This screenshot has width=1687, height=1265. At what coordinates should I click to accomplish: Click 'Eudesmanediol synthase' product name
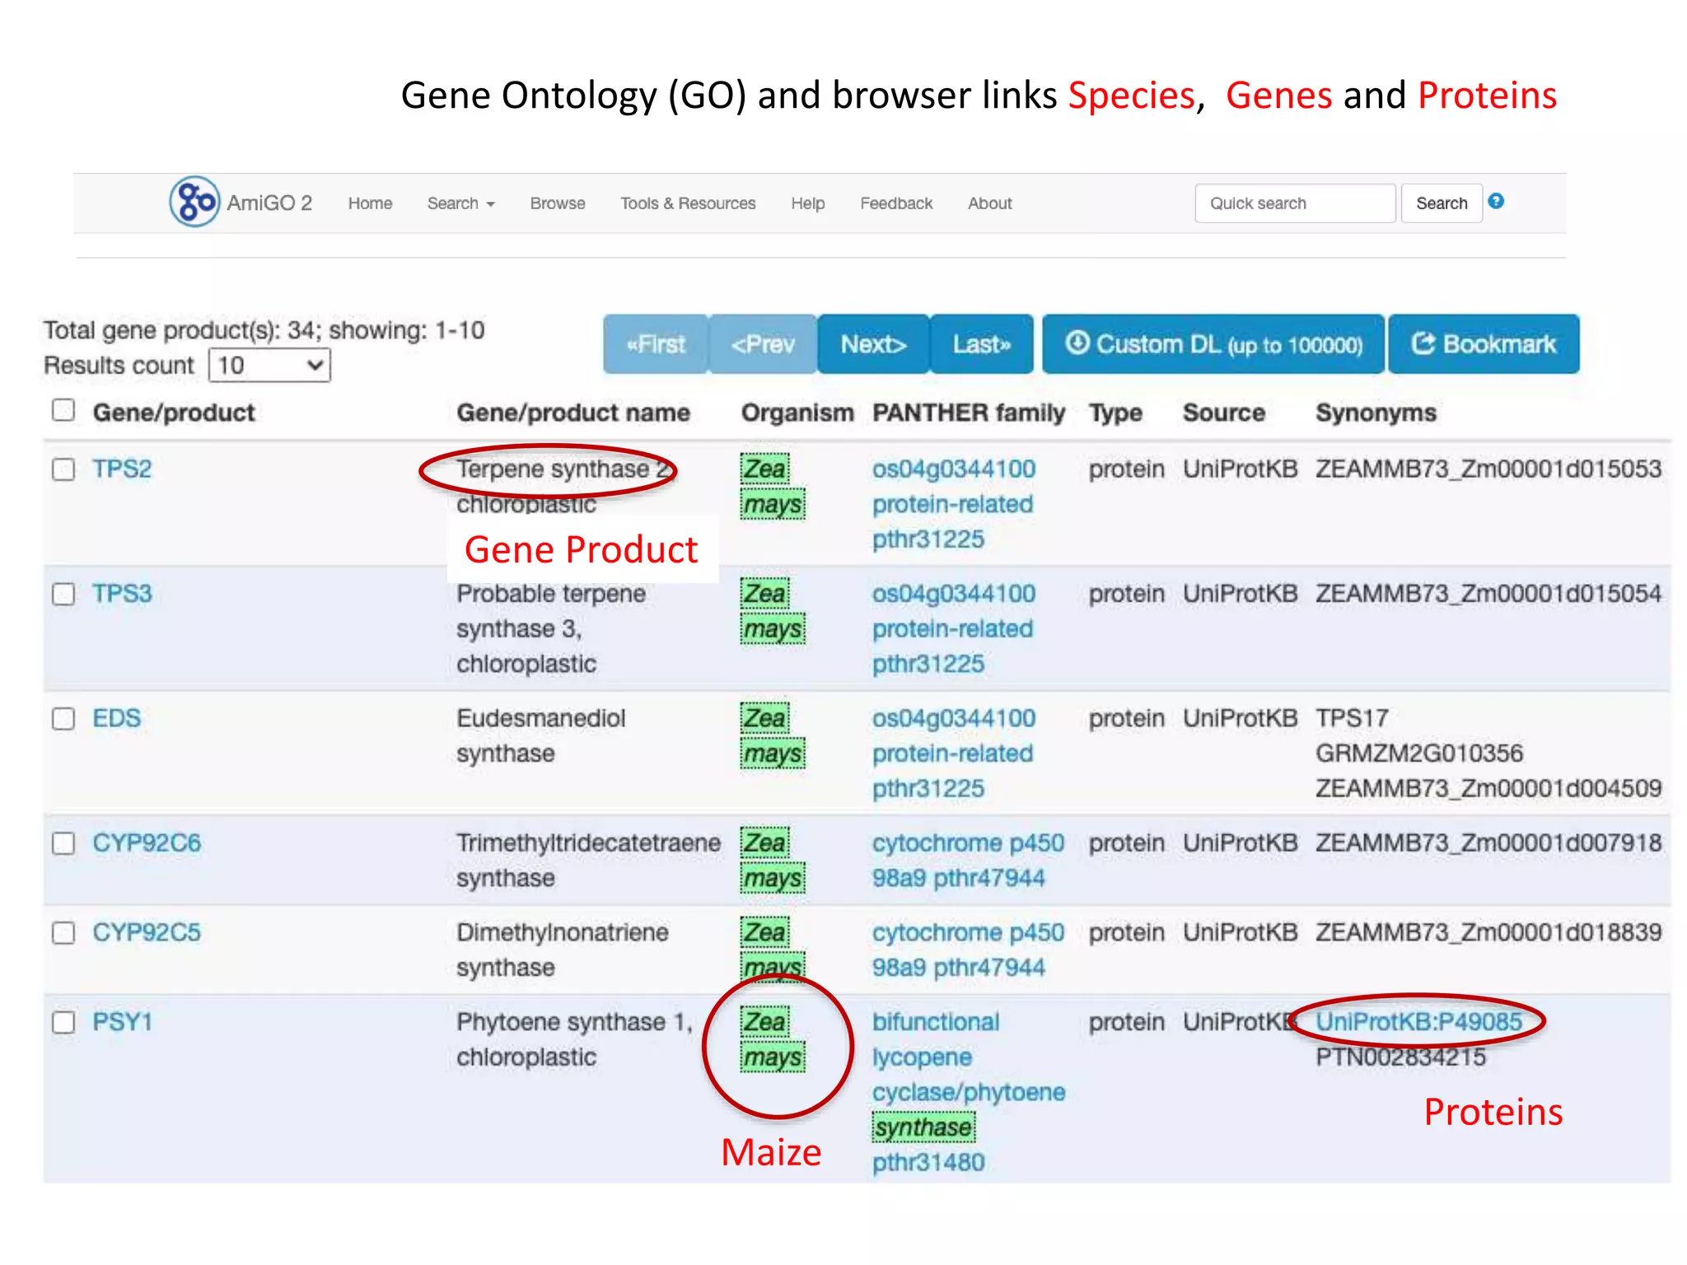click(x=541, y=735)
